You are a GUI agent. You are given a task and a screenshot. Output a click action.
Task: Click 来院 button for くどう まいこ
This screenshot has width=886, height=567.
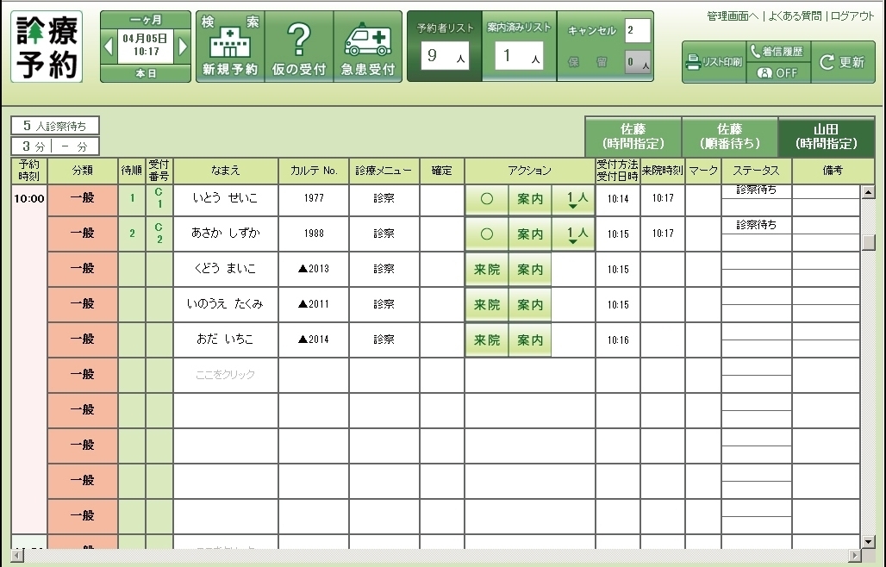point(486,270)
